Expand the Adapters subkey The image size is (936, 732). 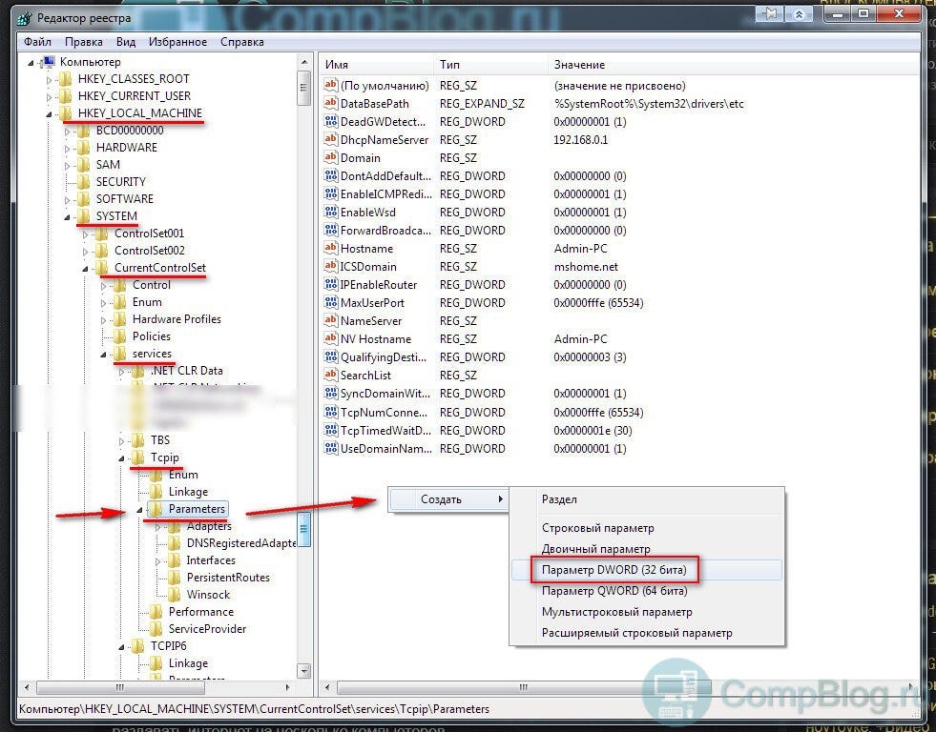tap(157, 527)
